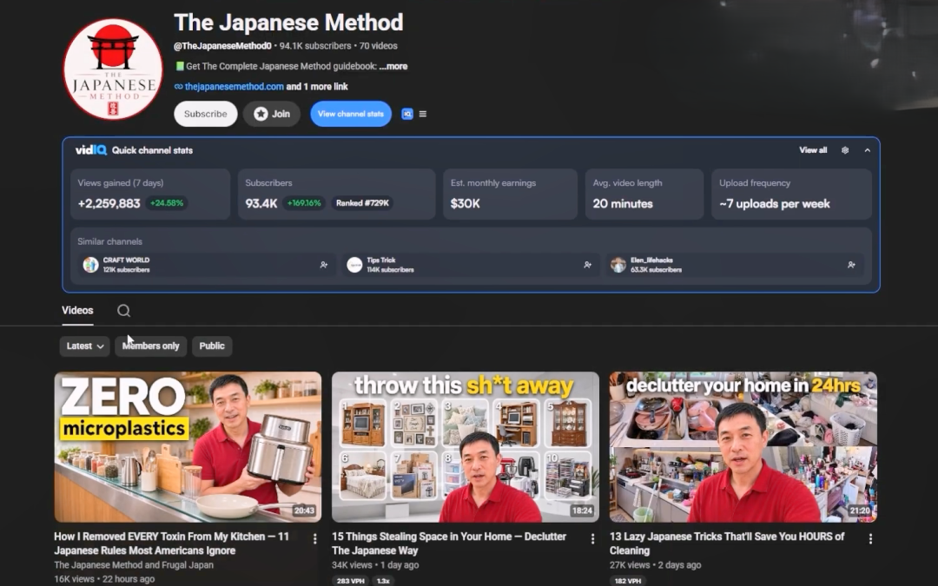The height and width of the screenshot is (586, 938).
Task: Click the link chain icon before thejapanesemethod.com
Action: pos(178,87)
